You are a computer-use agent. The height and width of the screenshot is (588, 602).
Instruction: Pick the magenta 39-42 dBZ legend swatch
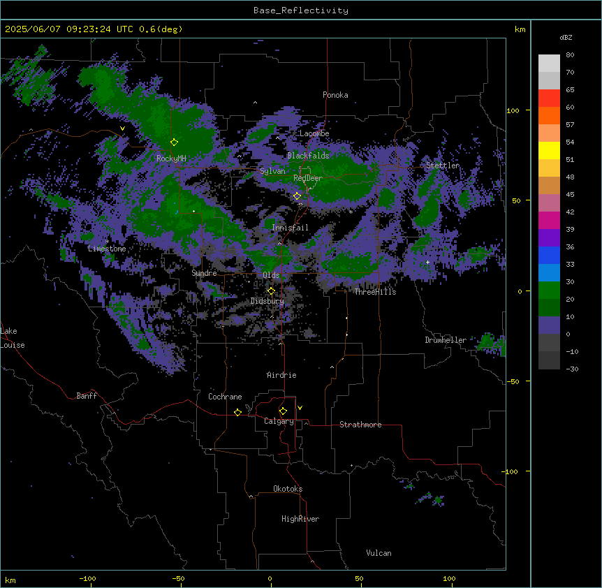(x=549, y=220)
